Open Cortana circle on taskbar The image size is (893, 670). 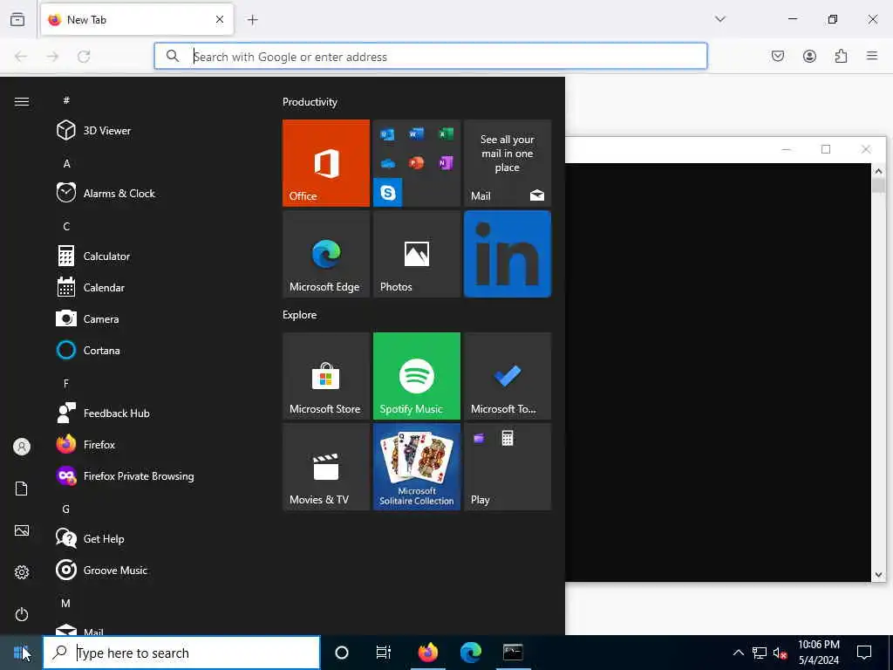[342, 653]
